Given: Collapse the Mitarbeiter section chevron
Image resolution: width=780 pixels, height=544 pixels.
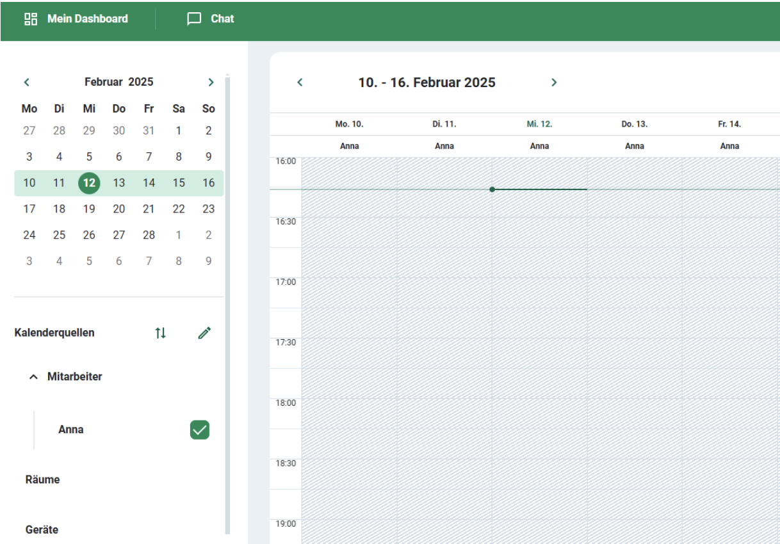Looking at the screenshot, I should [33, 377].
